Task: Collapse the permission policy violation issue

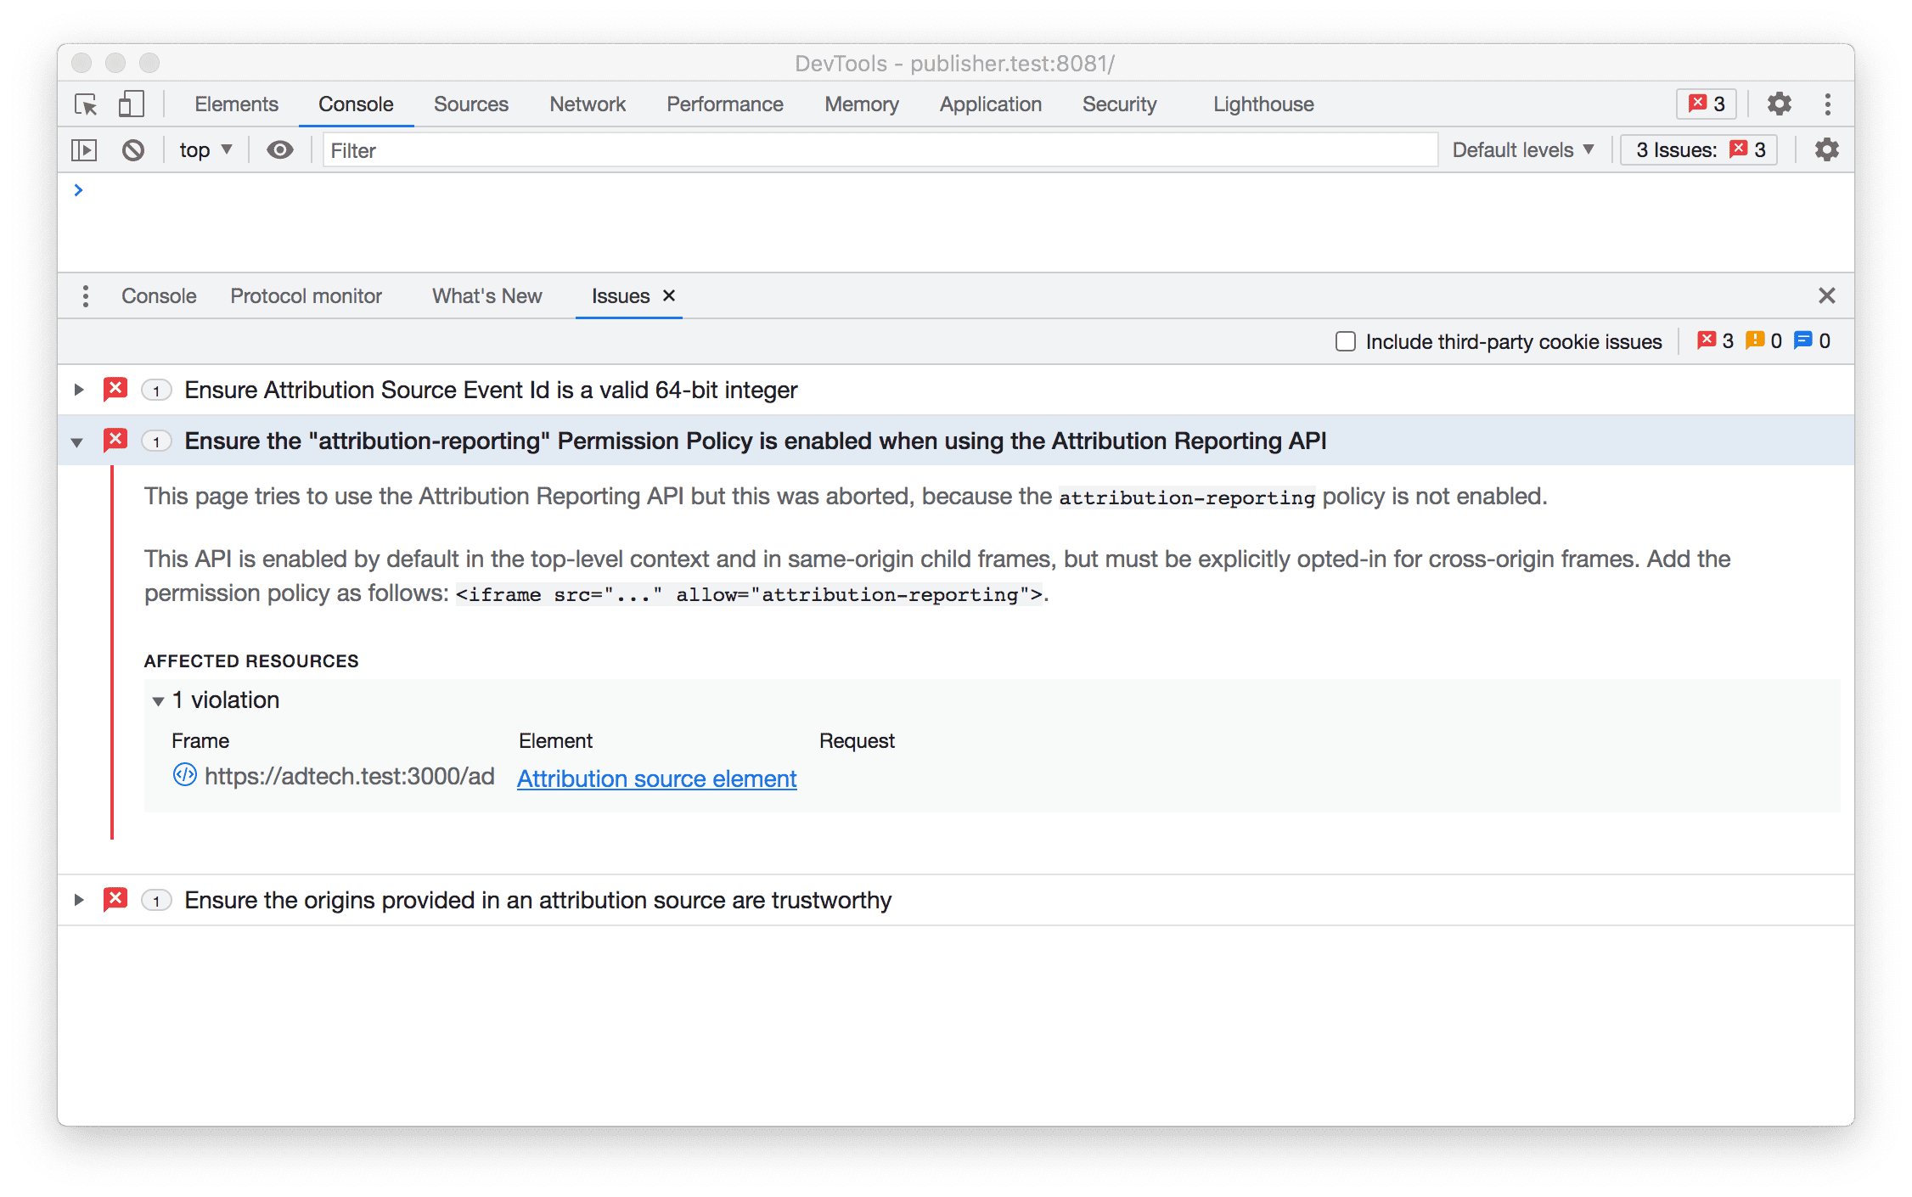Action: coord(79,441)
